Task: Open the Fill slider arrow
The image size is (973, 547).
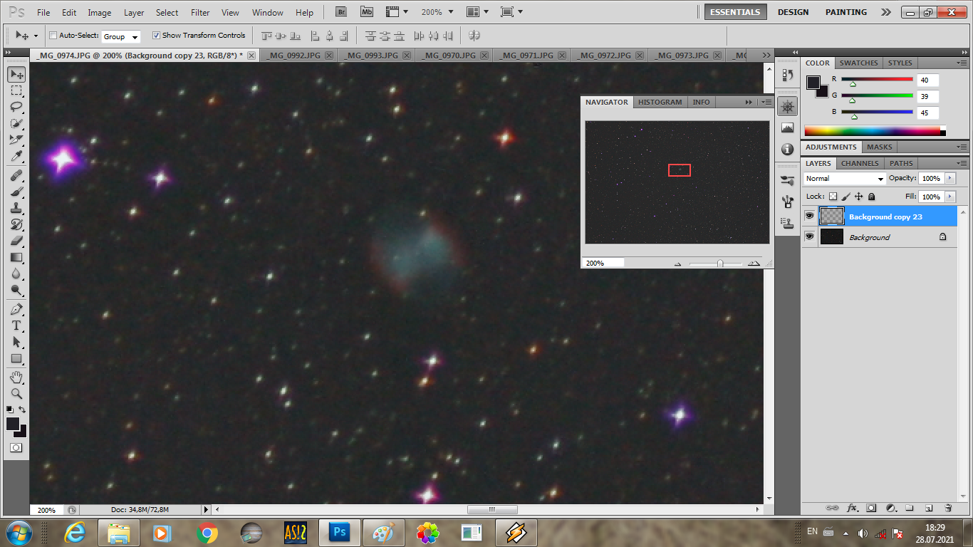Action: click(x=951, y=197)
